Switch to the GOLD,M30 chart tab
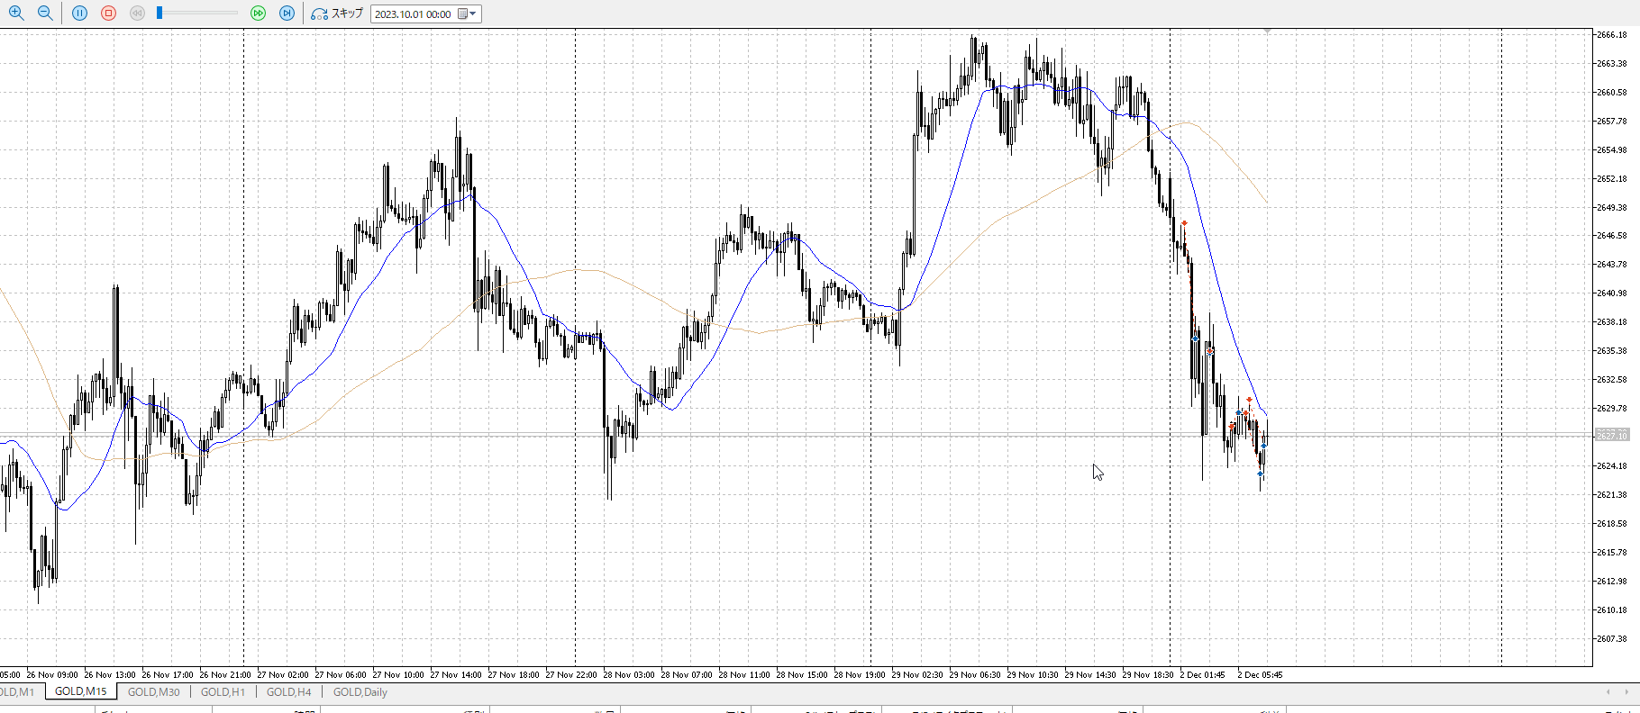This screenshot has width=1640, height=713. click(x=153, y=692)
